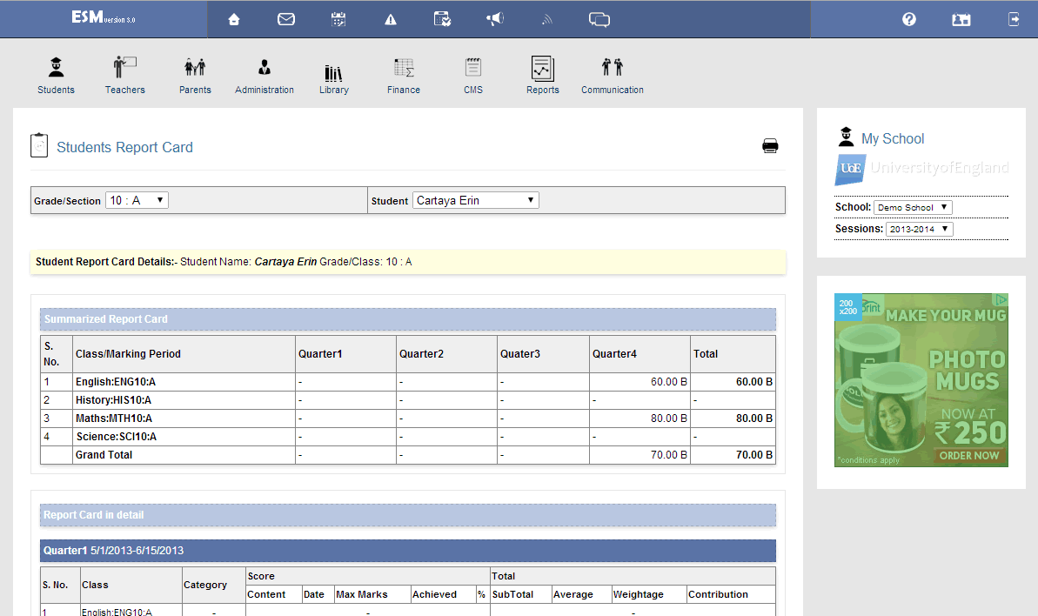Select the History:HIS10:A row
Screen dimensions: 1038x616
pos(408,400)
